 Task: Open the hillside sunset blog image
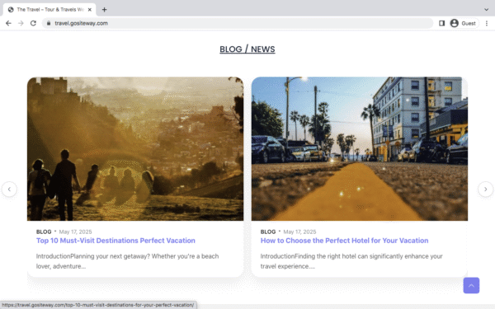click(135, 149)
